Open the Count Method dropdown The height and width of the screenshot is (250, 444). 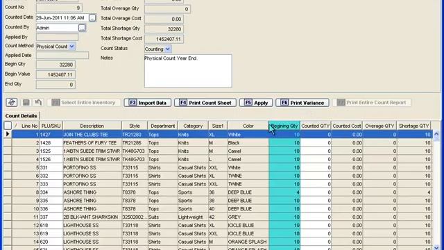pyautogui.click(x=72, y=47)
